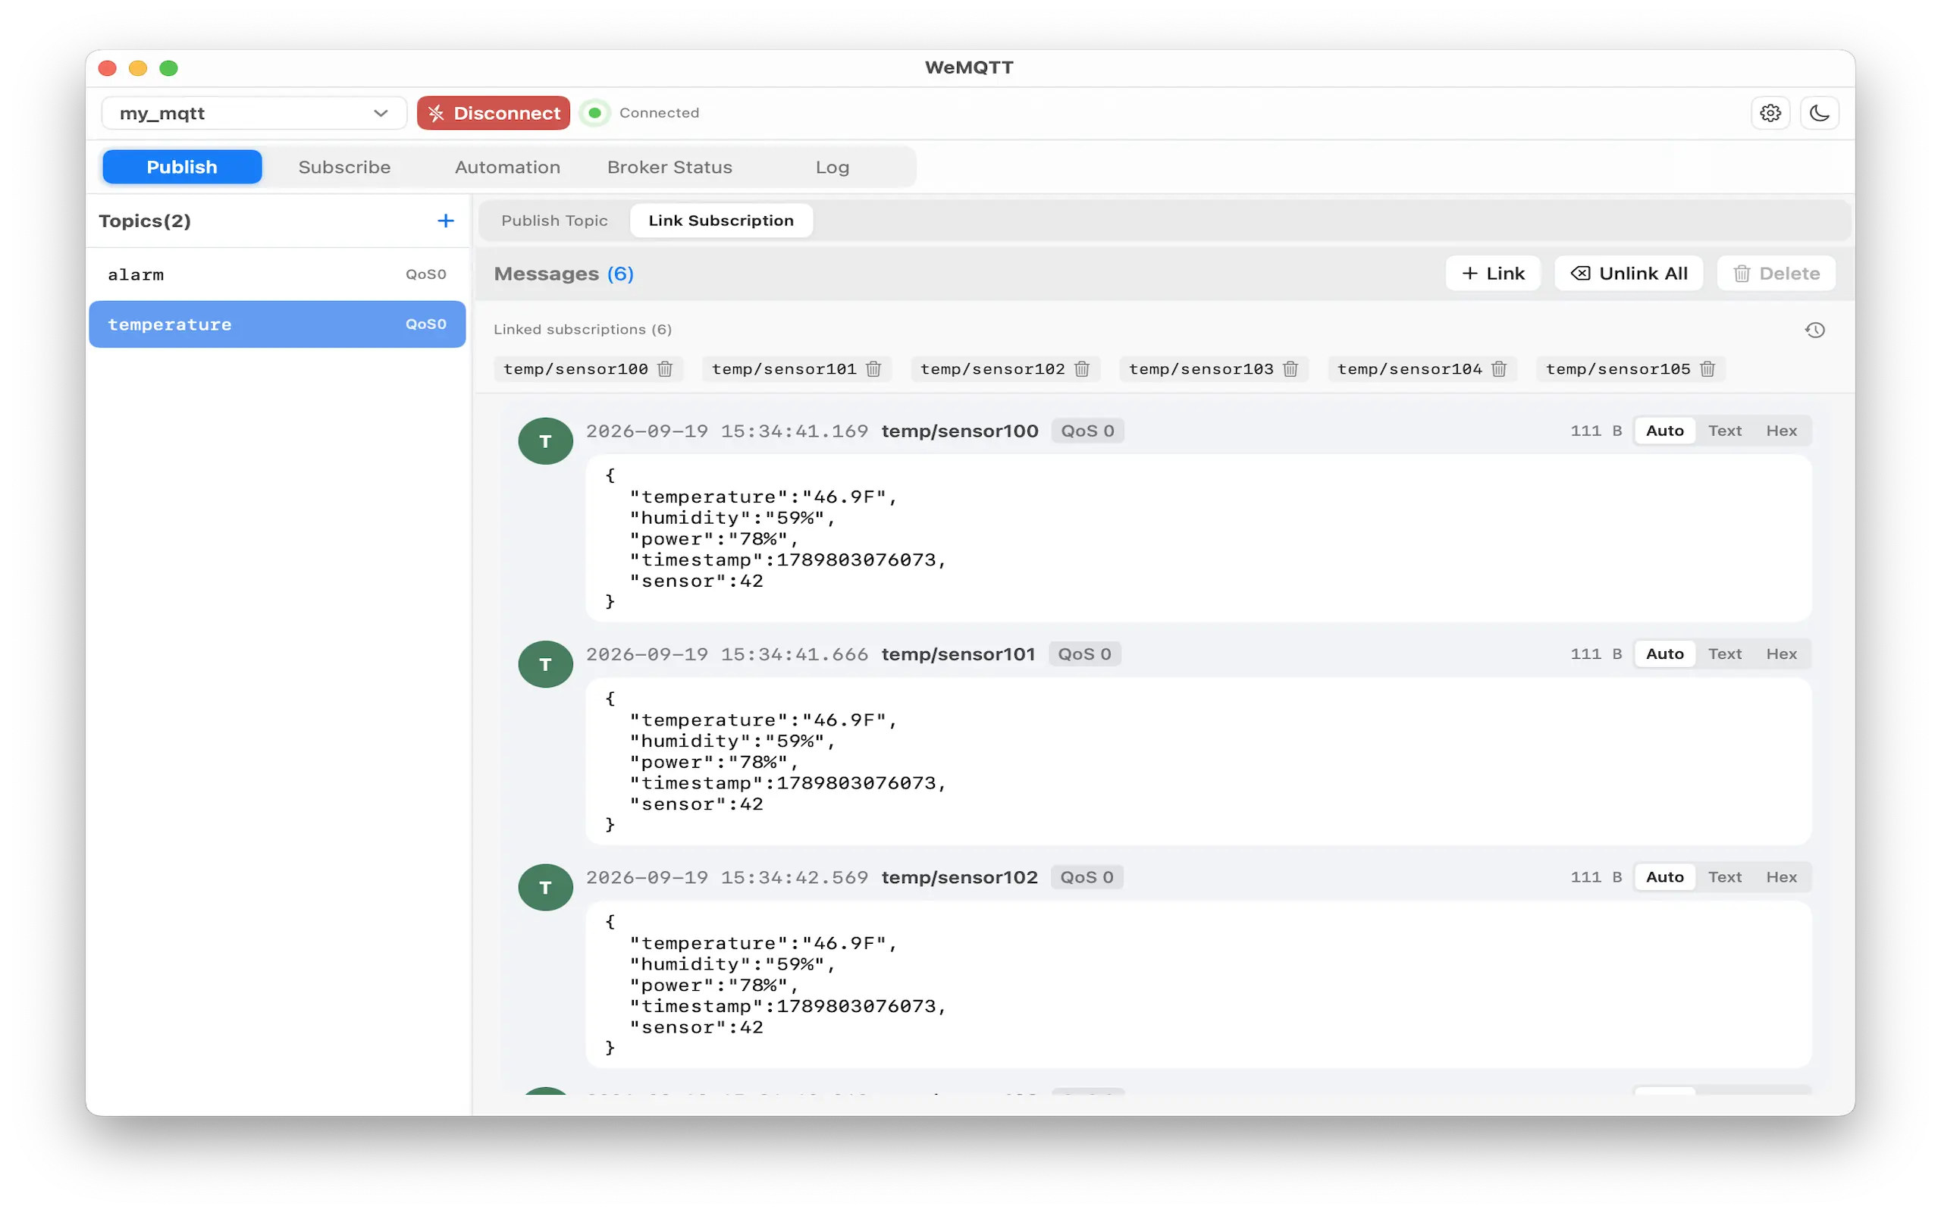1941x1213 pixels.
Task: Open history with the clock icon
Action: click(1814, 330)
